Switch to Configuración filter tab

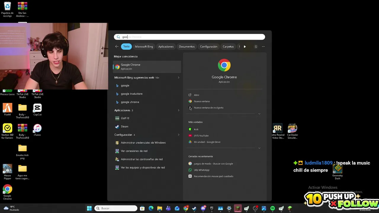[x=208, y=46]
